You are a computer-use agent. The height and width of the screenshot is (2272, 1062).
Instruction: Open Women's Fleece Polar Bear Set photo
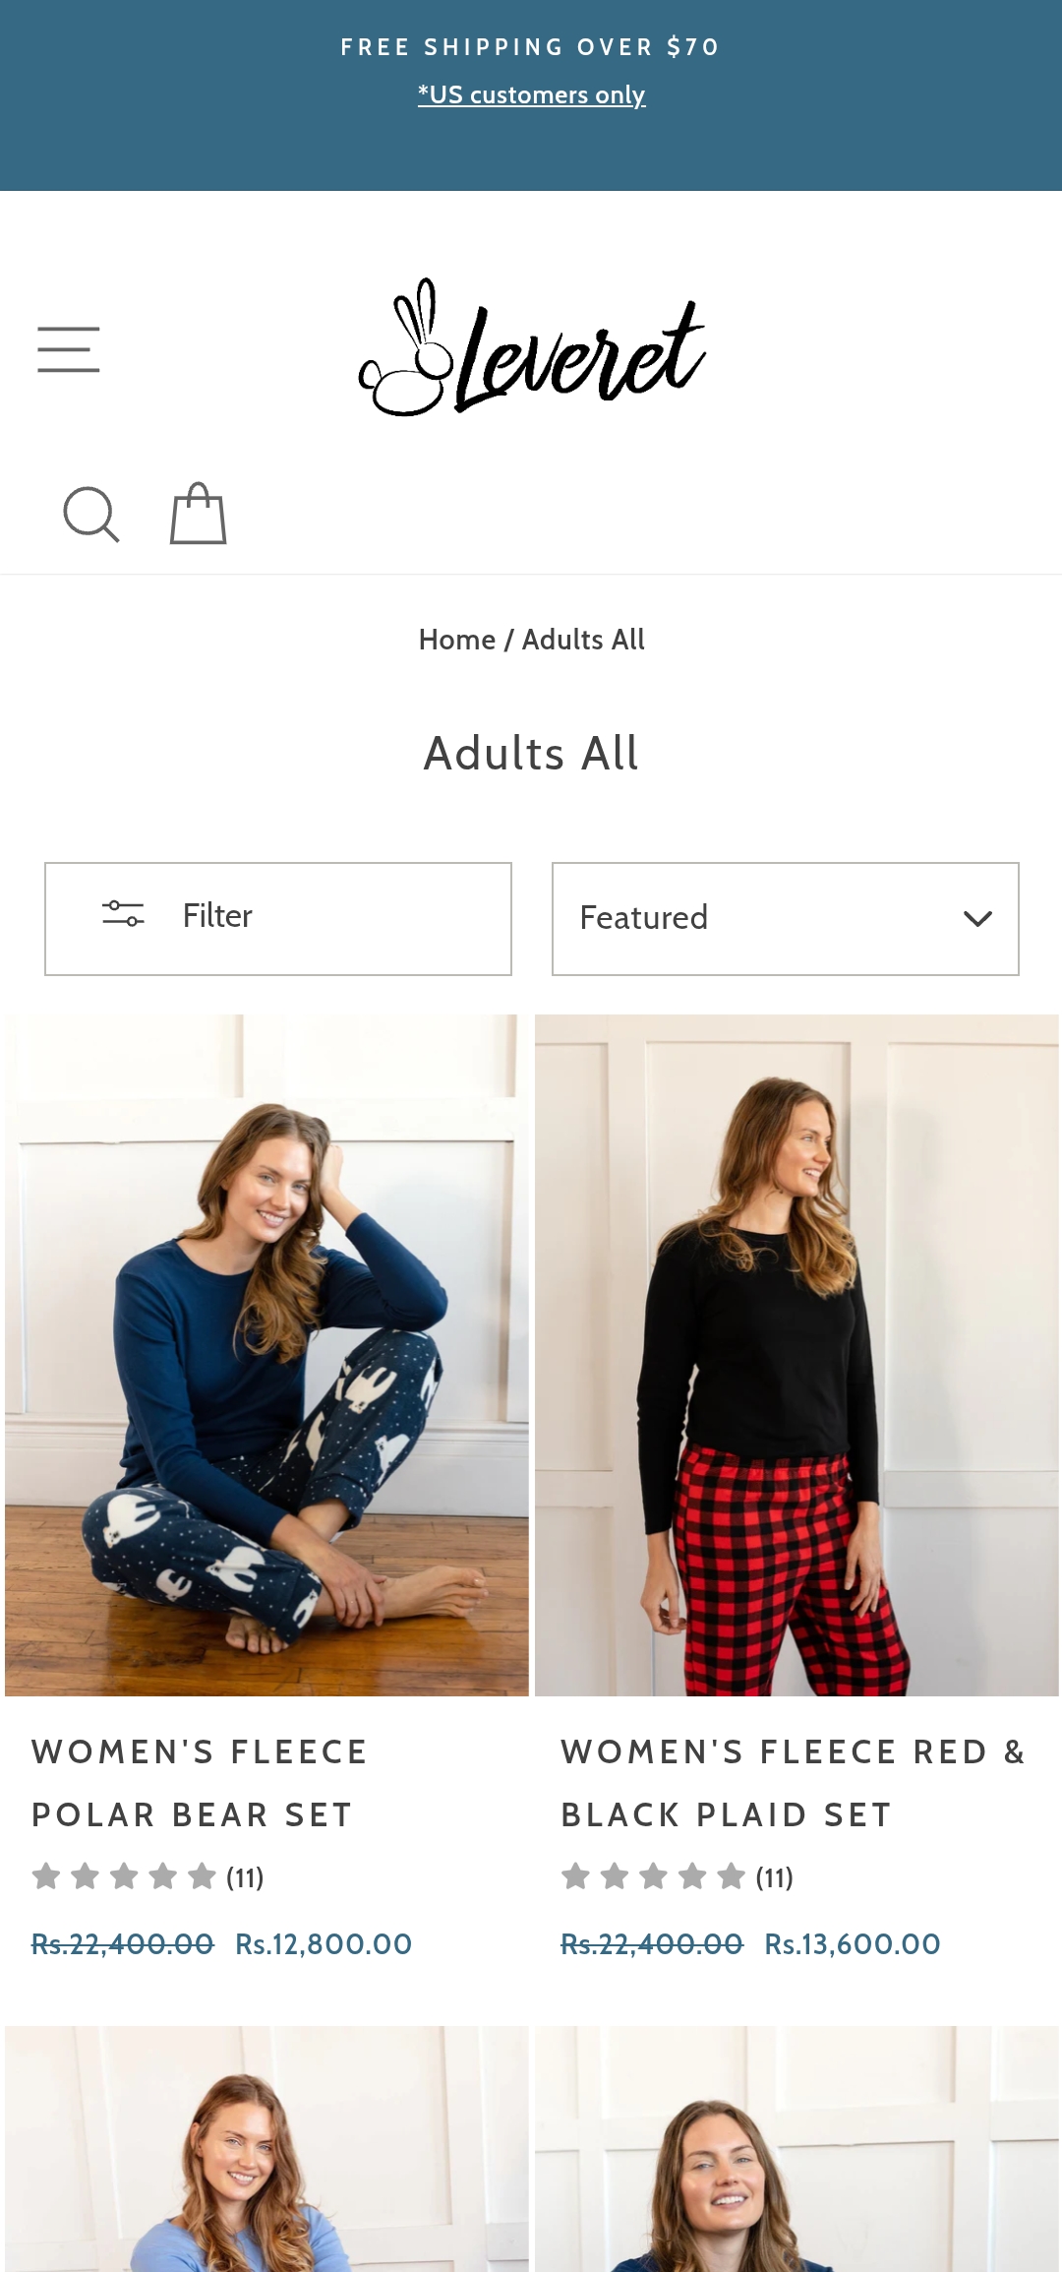(x=266, y=1355)
